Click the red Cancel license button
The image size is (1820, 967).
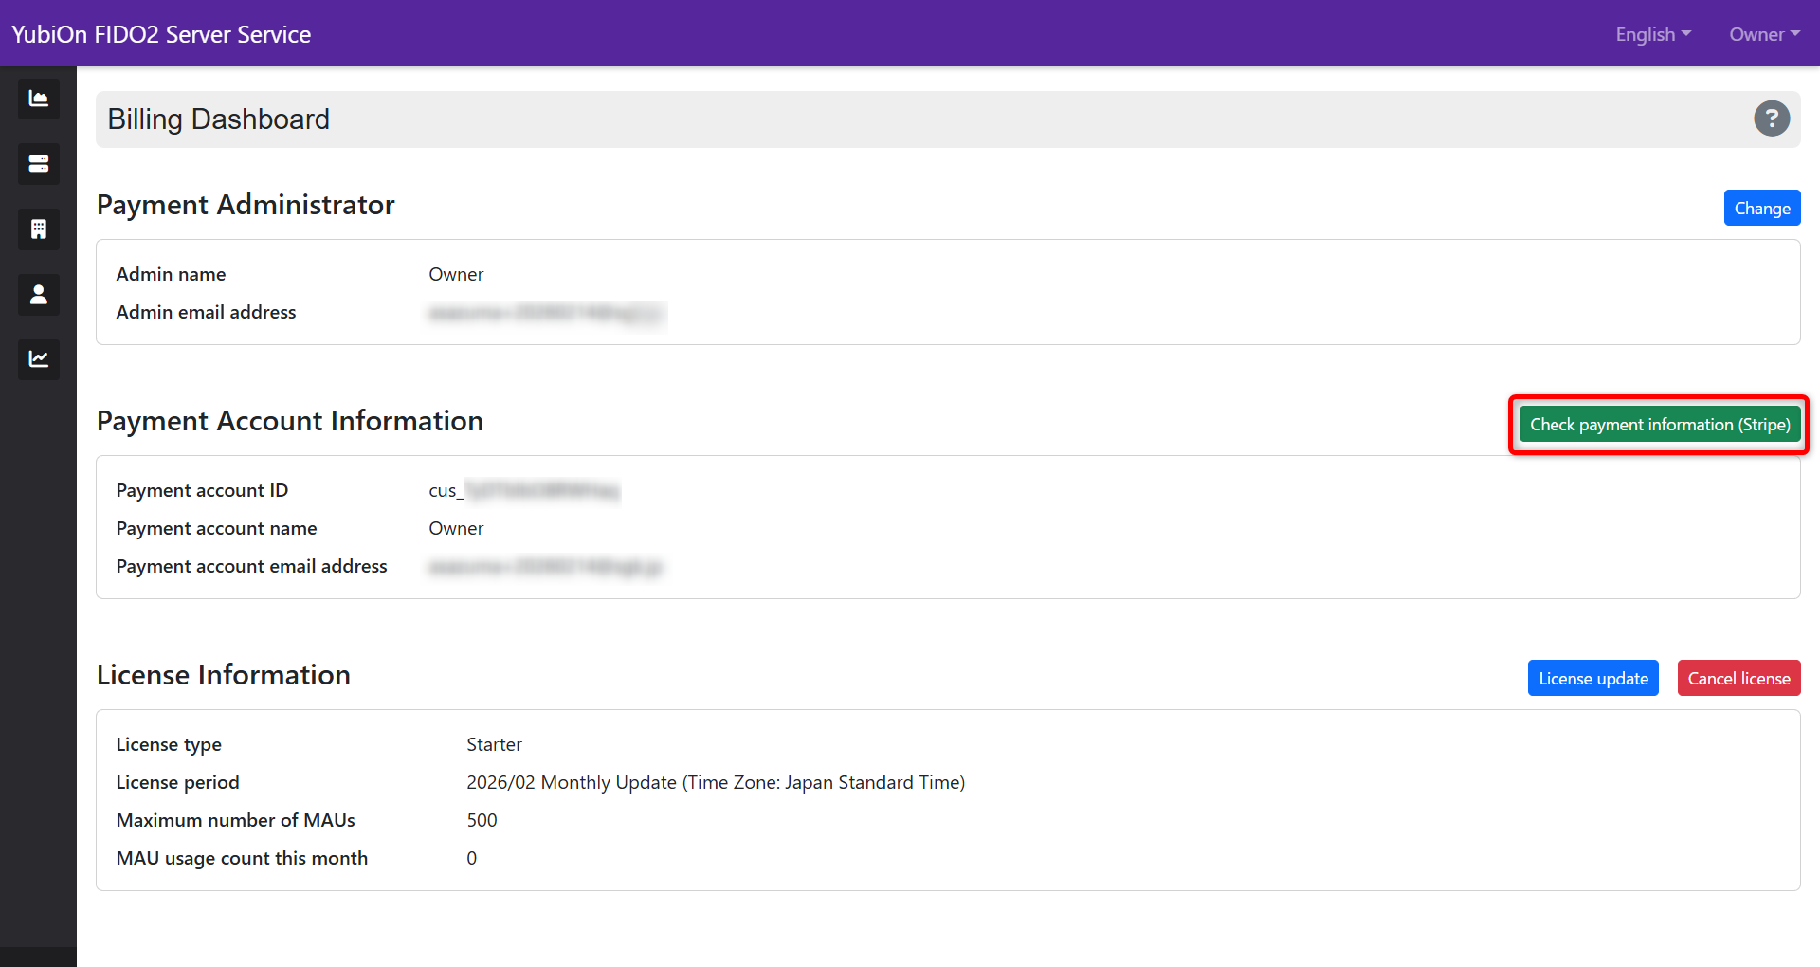(1738, 679)
